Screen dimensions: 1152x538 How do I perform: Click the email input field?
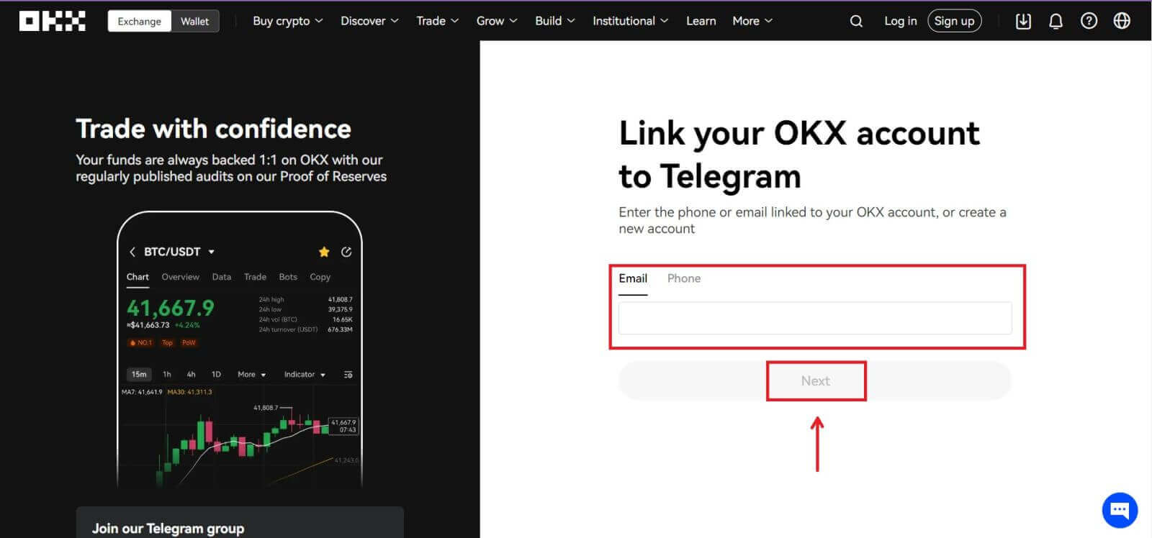(x=814, y=317)
